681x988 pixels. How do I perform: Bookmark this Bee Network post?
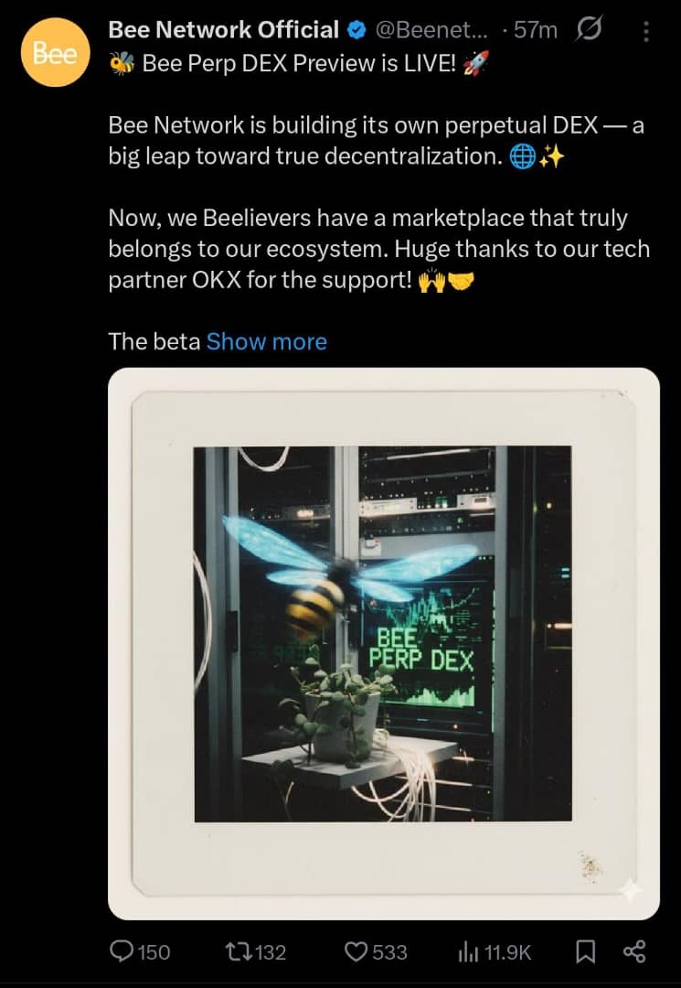point(586,951)
